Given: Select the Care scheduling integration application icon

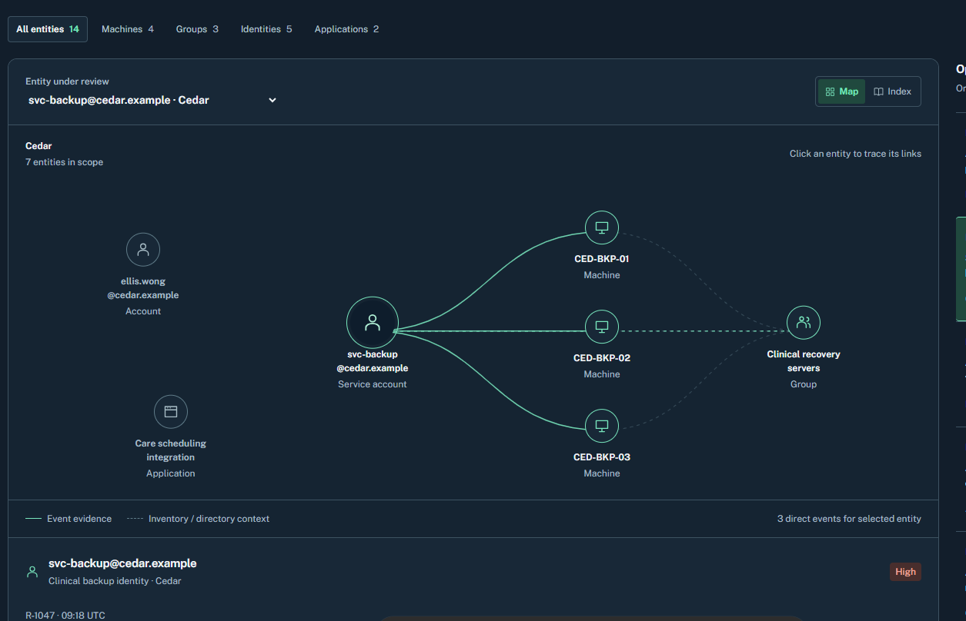Looking at the screenshot, I should pyautogui.click(x=171, y=412).
